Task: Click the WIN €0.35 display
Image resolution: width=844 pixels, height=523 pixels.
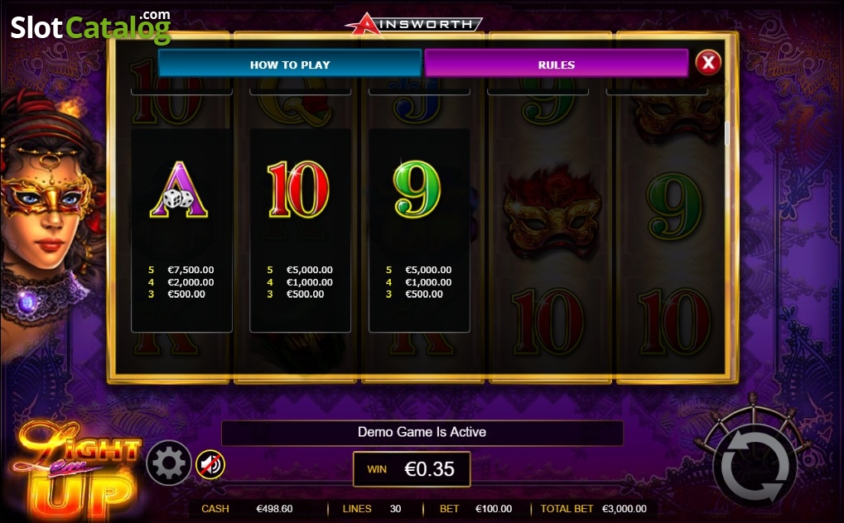Action: click(x=412, y=469)
